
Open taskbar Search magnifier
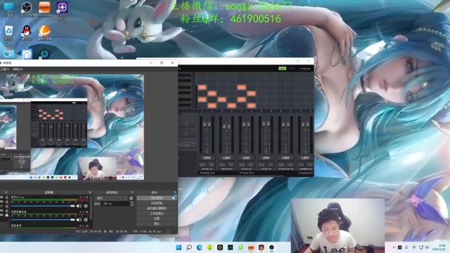click(x=189, y=247)
